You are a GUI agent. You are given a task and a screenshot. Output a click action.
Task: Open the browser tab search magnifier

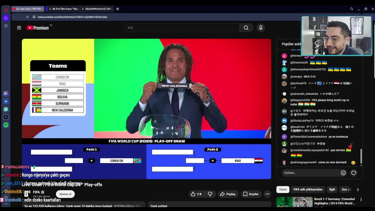[352, 9]
